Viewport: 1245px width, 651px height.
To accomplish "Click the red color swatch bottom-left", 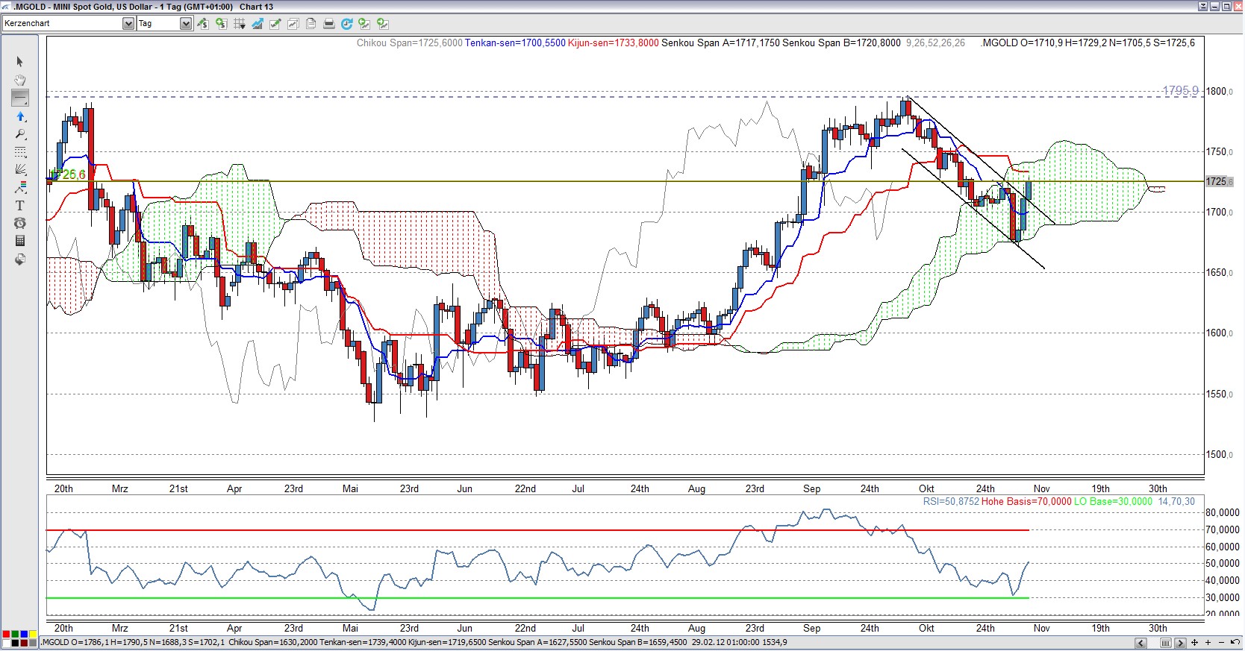I will 7,635.
